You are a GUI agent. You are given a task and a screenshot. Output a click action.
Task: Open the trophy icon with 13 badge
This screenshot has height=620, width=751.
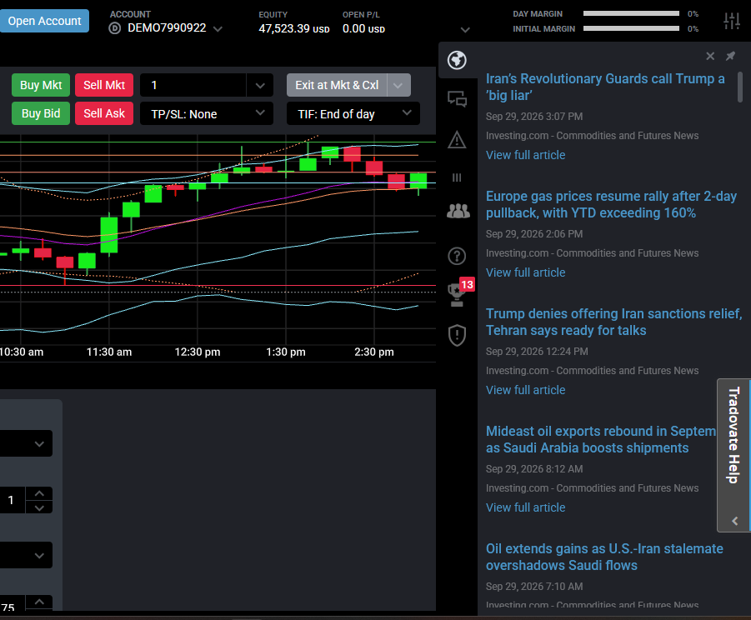click(x=458, y=294)
